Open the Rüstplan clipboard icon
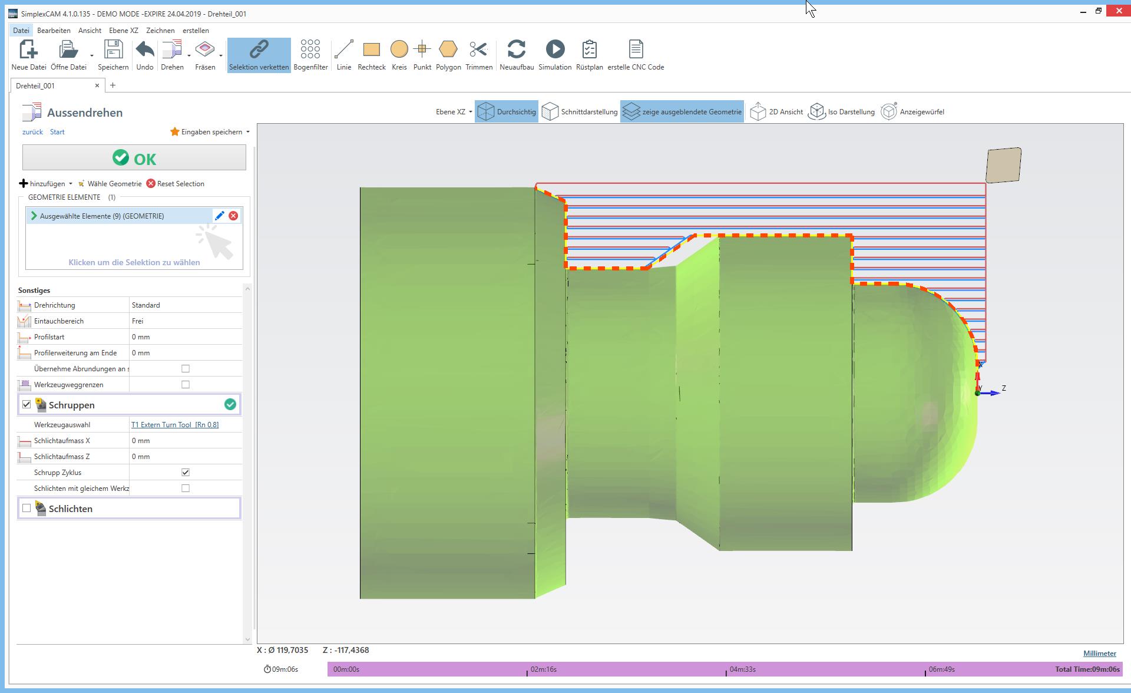Viewport: 1131px width, 693px height. 589,49
